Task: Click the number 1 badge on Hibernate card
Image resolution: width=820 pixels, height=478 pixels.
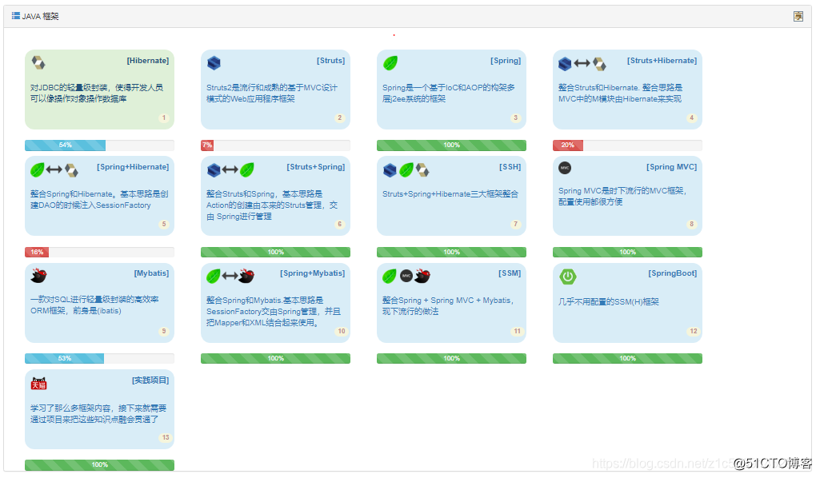Action: coord(164,118)
